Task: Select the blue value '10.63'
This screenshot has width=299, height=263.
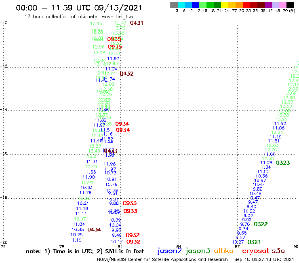Action: [86, 188]
